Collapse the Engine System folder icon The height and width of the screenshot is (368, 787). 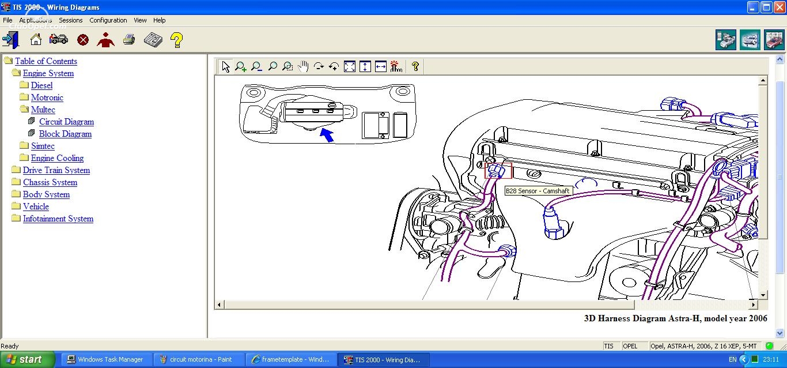(x=16, y=73)
